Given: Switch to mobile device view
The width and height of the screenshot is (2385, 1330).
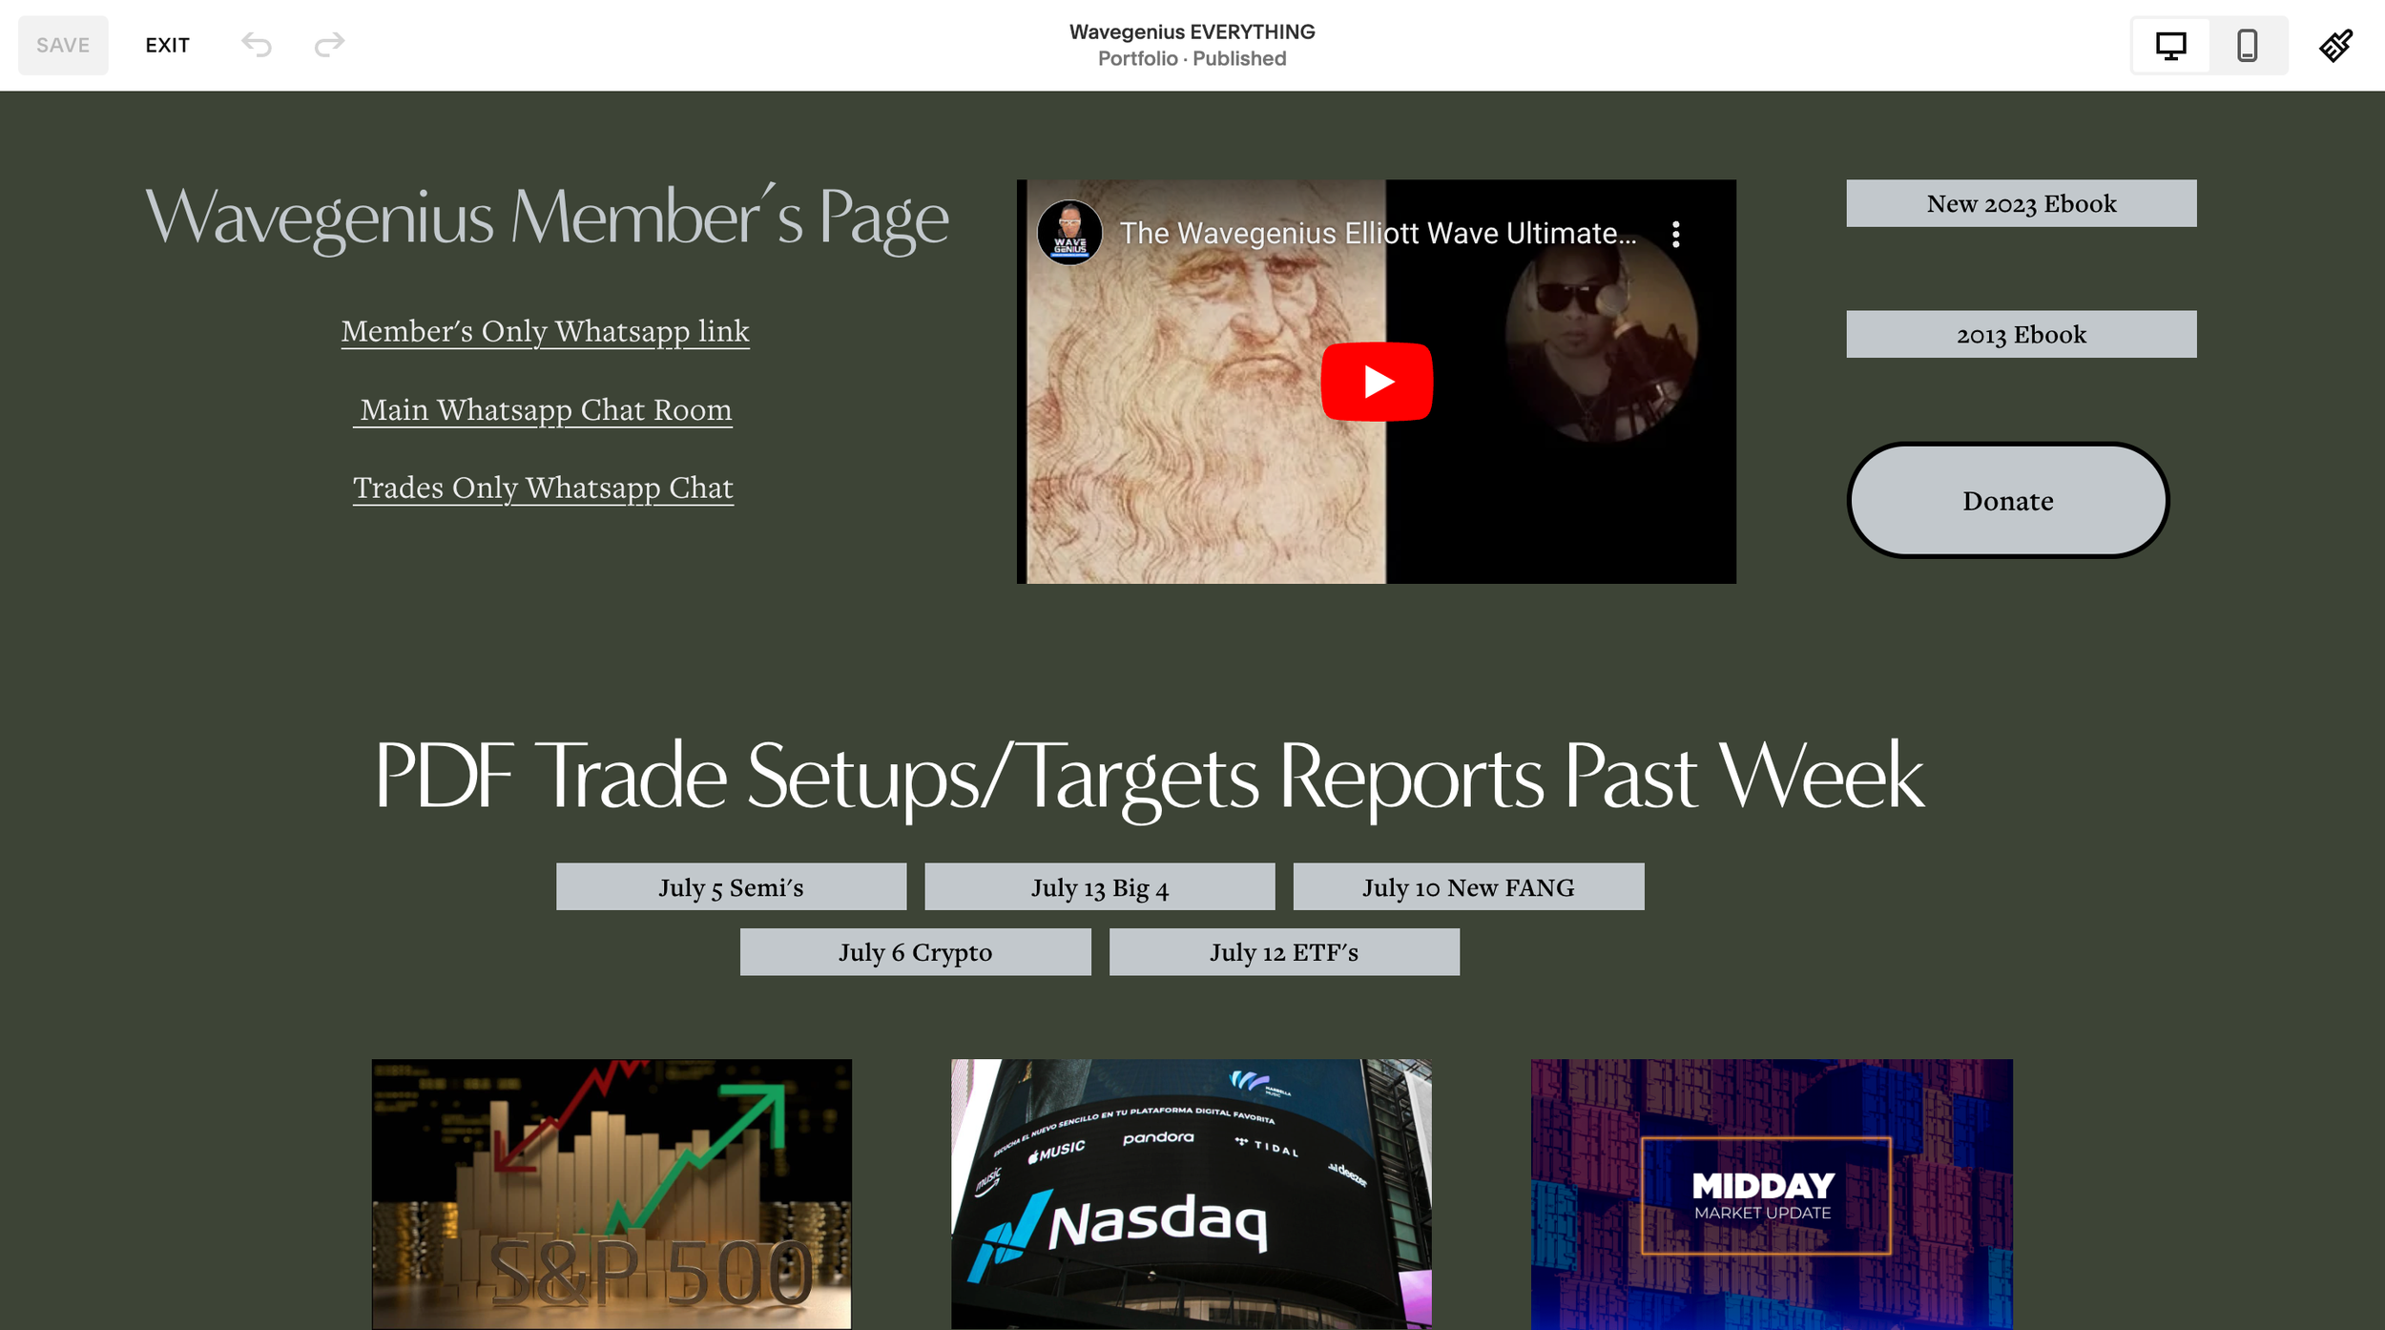Looking at the screenshot, I should coord(2247,45).
